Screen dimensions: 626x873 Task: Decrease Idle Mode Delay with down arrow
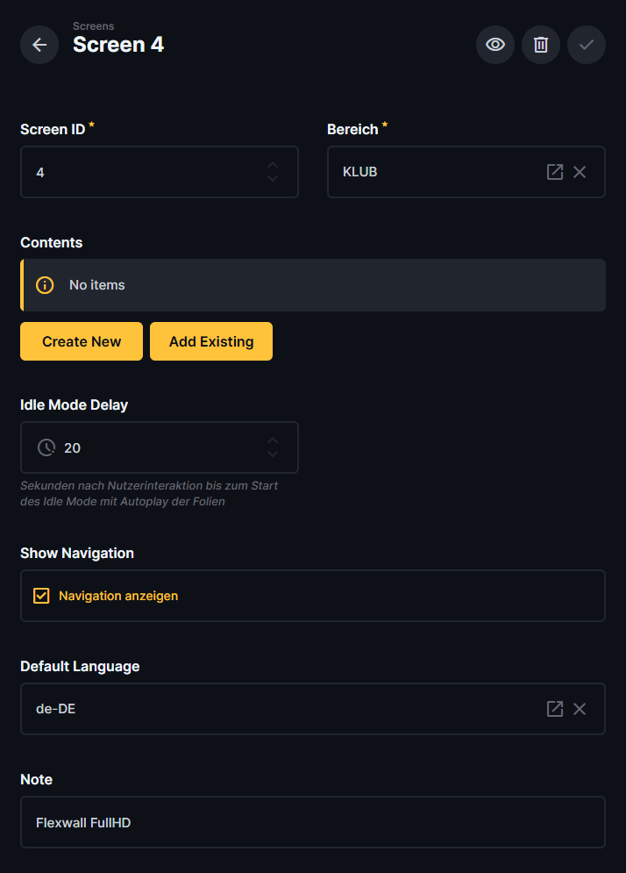tap(273, 454)
